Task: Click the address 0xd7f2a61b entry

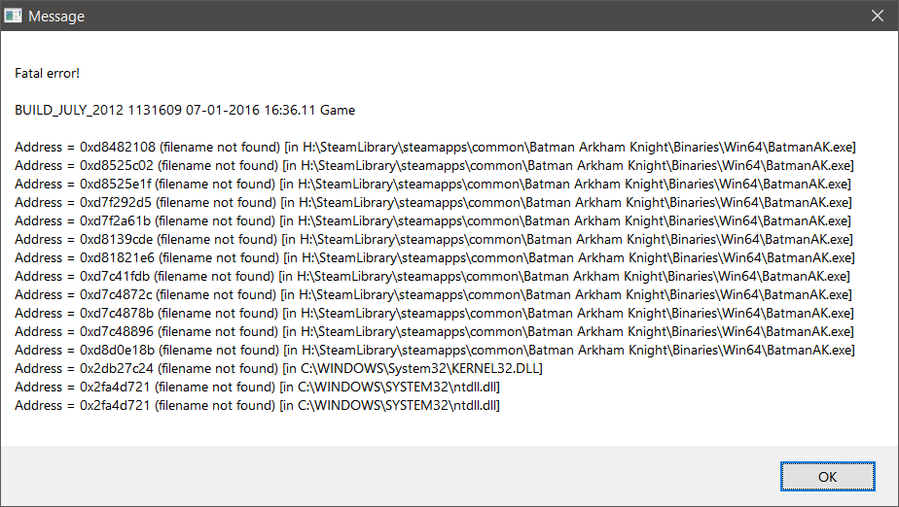Action: pos(433,220)
